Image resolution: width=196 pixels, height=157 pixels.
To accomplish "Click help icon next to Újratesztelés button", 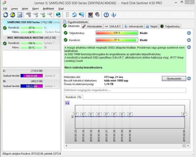I will (189, 78).
